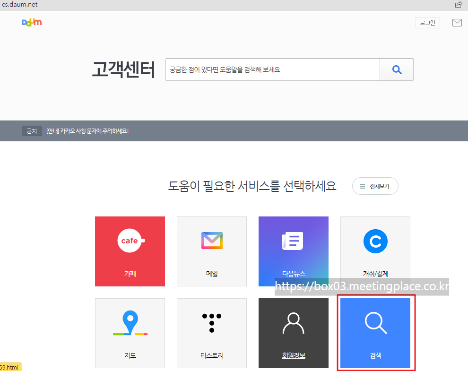Image resolution: width=468 pixels, height=371 pixels.
Task: Open the mail envelope icon in header
Action: coord(457,23)
